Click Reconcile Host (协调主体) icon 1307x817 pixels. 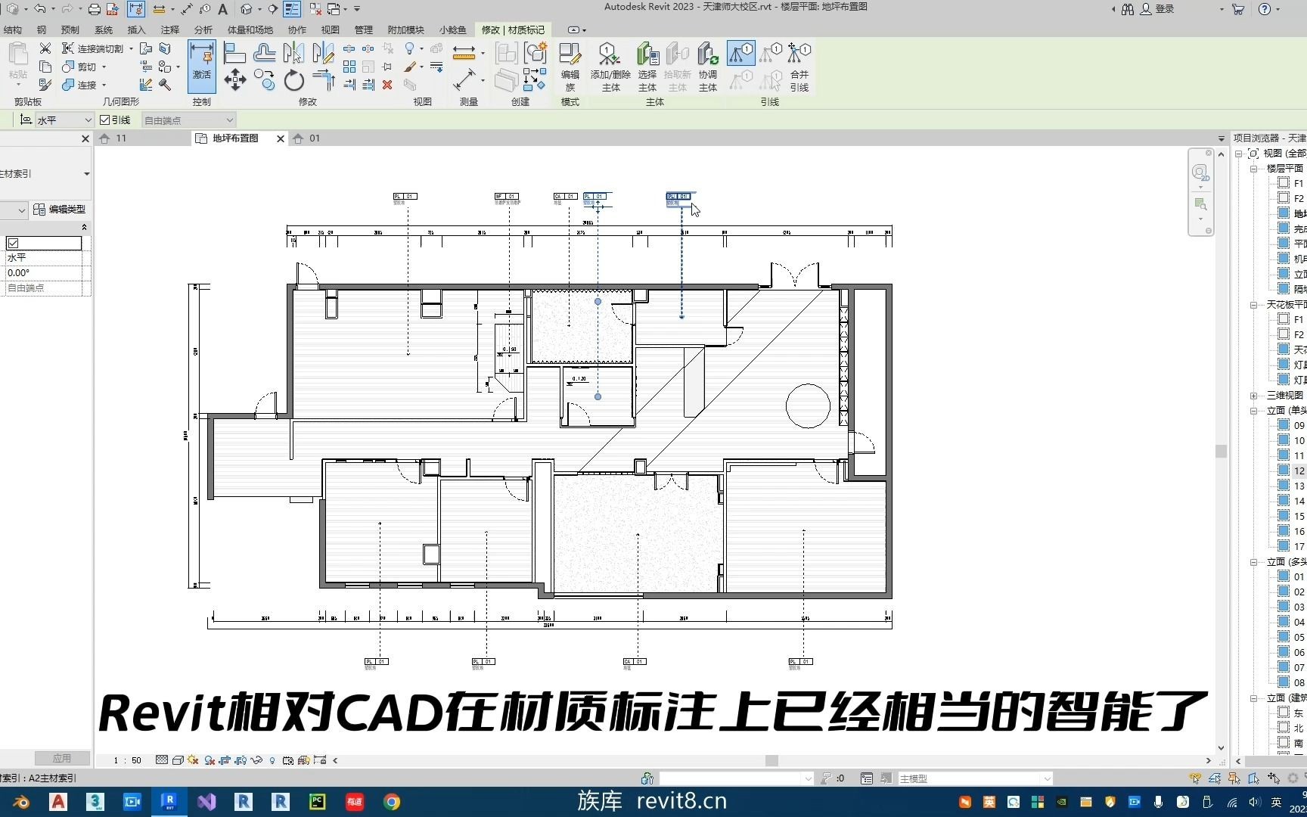708,67
